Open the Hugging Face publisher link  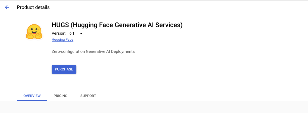pyautogui.click(x=62, y=40)
